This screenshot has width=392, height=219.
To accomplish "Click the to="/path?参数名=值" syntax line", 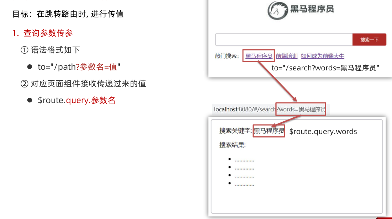I will click(x=79, y=67).
